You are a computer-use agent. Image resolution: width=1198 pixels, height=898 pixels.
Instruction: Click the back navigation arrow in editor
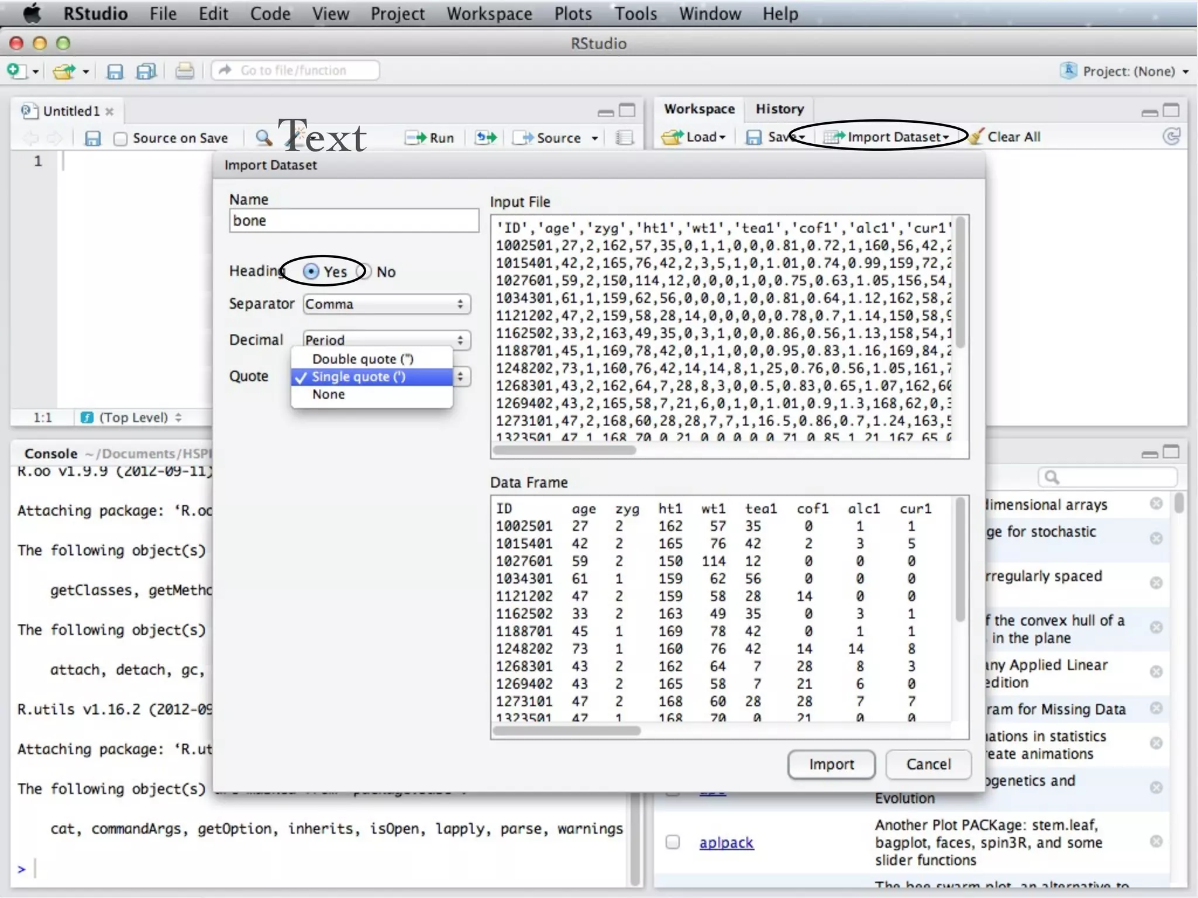click(30, 138)
